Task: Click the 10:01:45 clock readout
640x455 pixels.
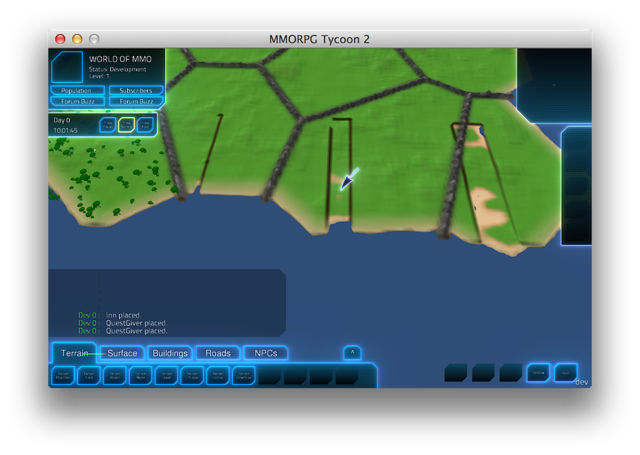Action: point(65,130)
